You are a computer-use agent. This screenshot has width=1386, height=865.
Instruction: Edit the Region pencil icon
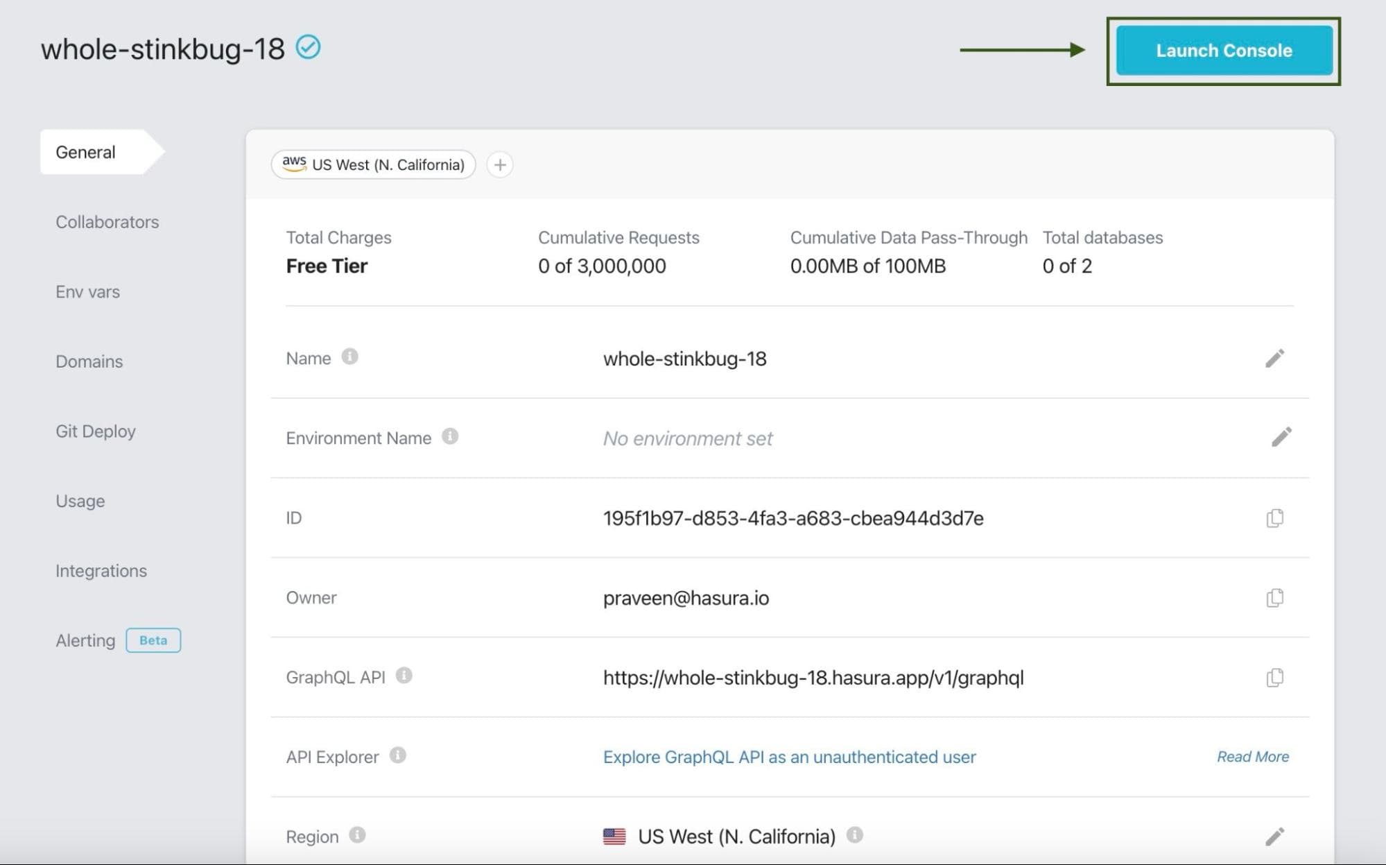[x=1274, y=837]
